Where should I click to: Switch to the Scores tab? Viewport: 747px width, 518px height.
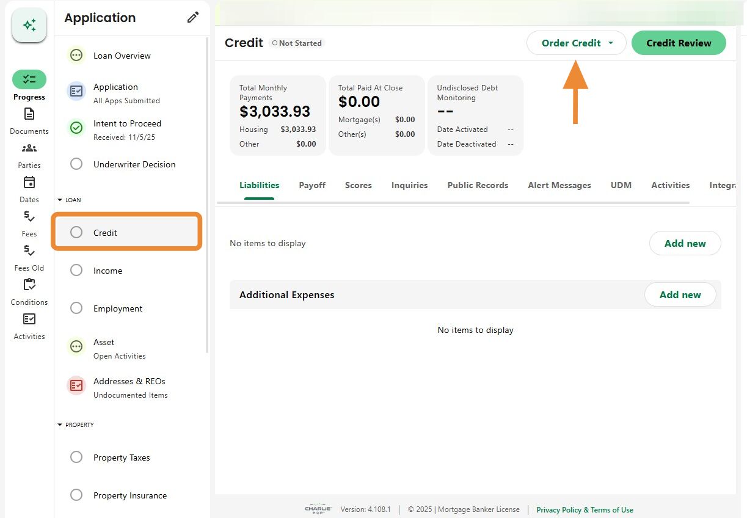[x=358, y=185]
